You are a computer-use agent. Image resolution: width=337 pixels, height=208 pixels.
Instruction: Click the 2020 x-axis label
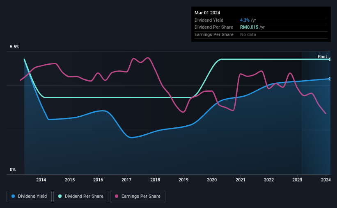point(212,180)
